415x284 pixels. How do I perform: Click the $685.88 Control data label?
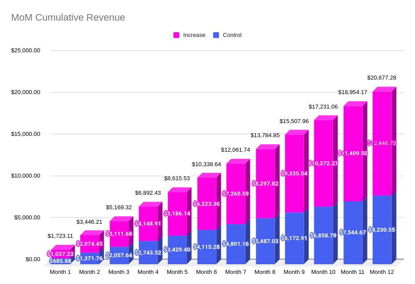coord(60,261)
